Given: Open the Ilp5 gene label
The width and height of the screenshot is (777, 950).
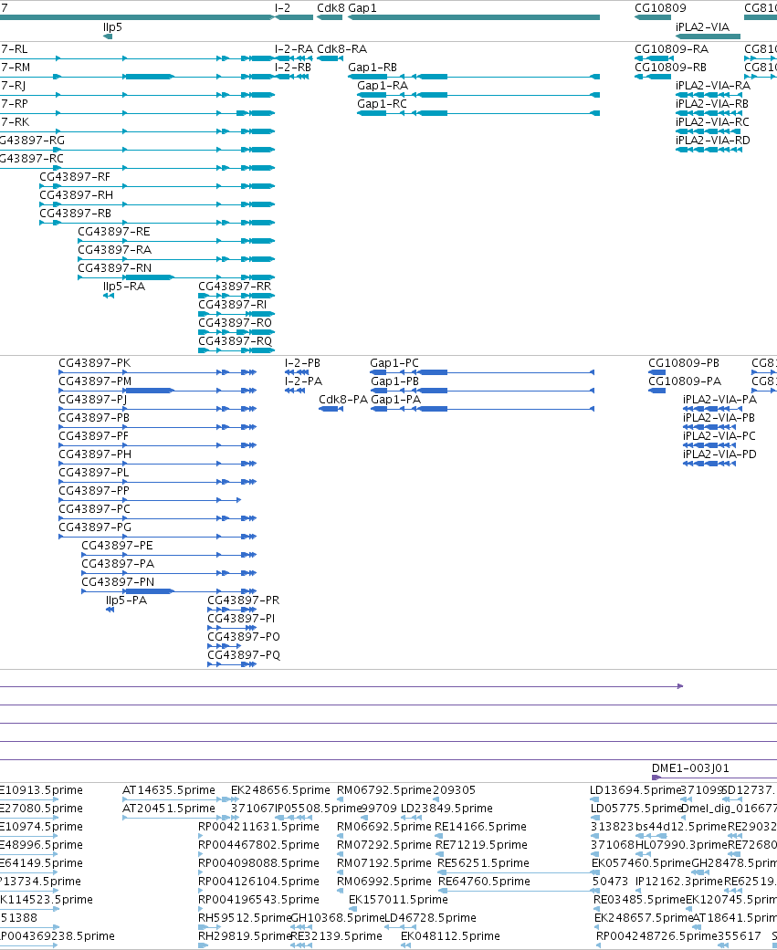Looking at the screenshot, I should 112,26.
